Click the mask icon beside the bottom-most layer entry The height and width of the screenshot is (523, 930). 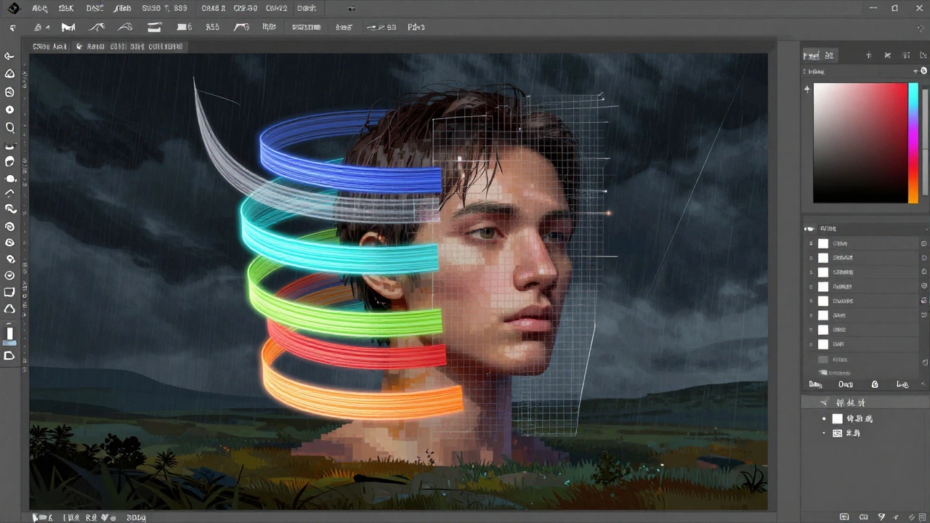[x=923, y=359]
